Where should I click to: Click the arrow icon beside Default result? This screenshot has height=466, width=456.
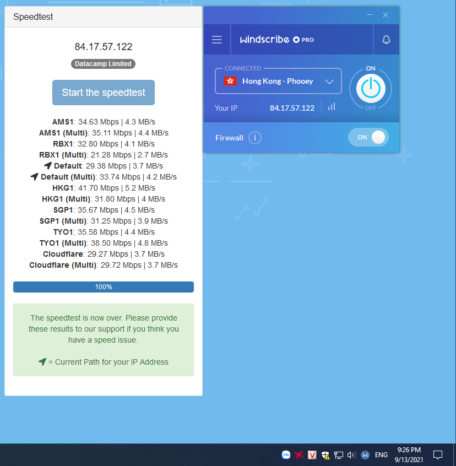[48, 166]
